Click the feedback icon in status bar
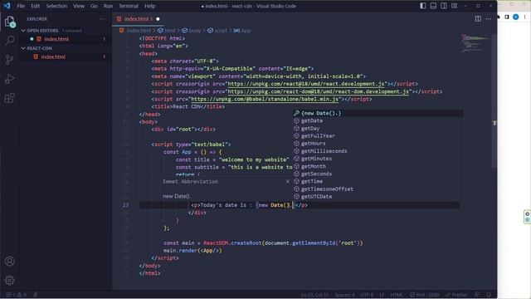 point(477,295)
